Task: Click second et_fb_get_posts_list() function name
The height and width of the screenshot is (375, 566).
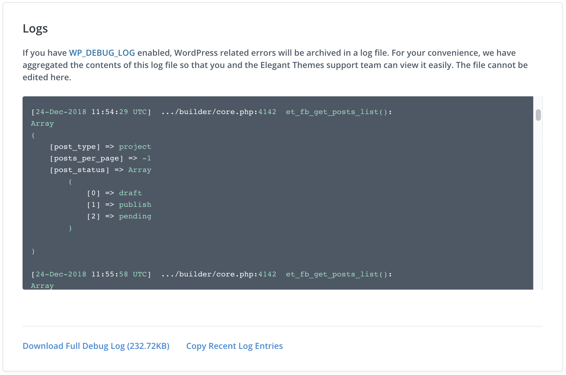Action: coord(339,274)
